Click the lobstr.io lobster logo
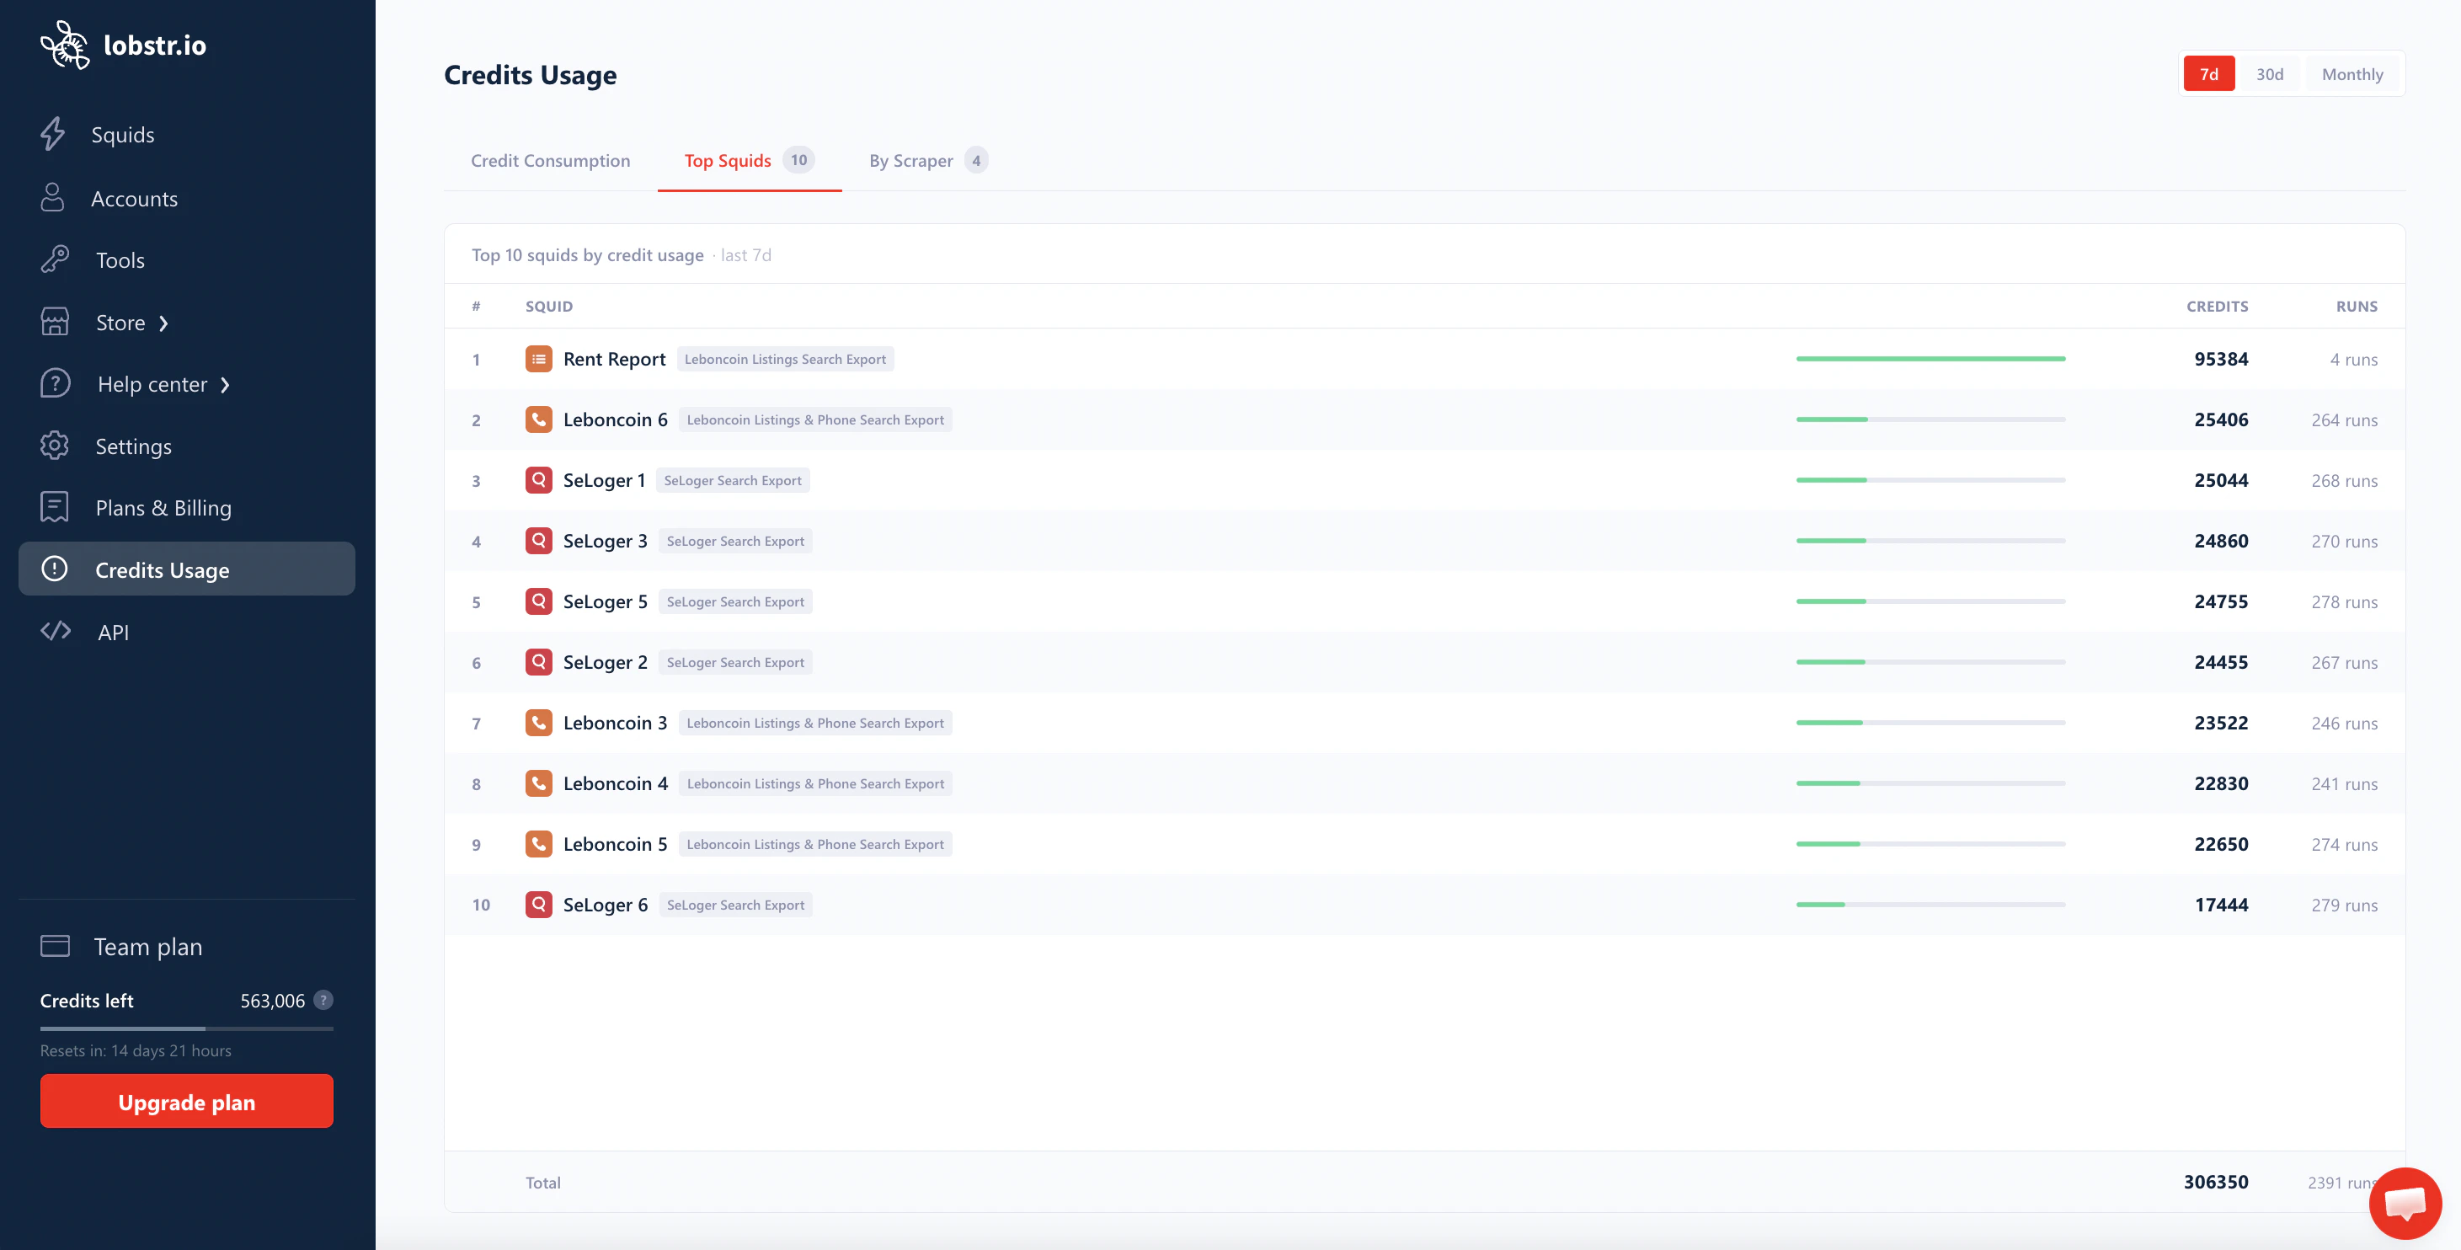 tap(65, 45)
